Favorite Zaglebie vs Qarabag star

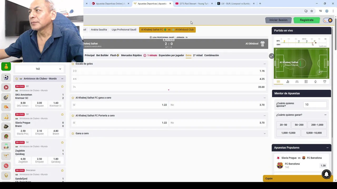[62, 142]
